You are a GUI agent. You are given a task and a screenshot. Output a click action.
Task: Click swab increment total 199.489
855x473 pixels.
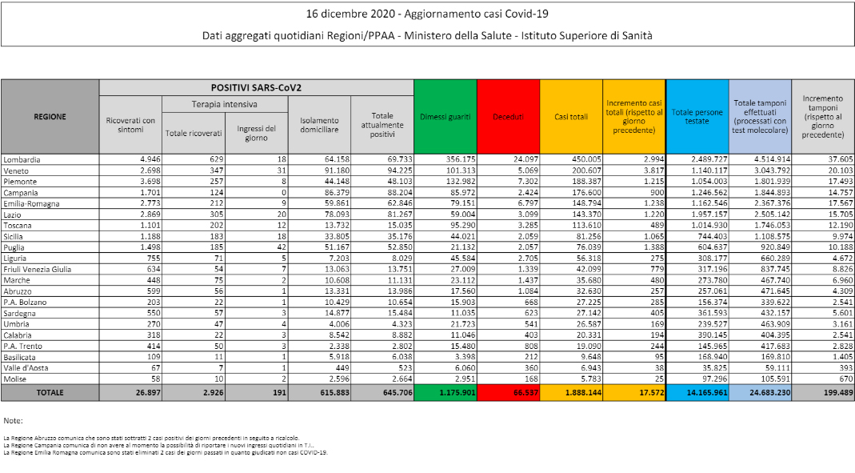(823, 392)
